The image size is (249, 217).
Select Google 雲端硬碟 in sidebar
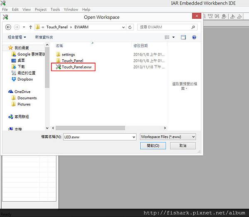[28, 54]
